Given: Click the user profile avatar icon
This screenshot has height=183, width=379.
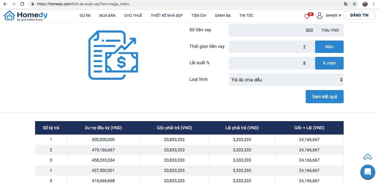Looking at the screenshot, I should 319,16.
